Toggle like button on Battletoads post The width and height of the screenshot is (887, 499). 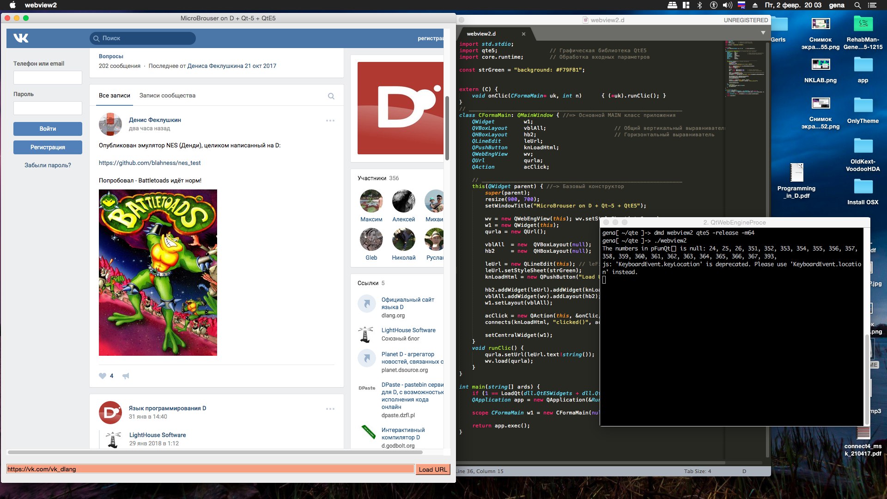click(x=103, y=376)
